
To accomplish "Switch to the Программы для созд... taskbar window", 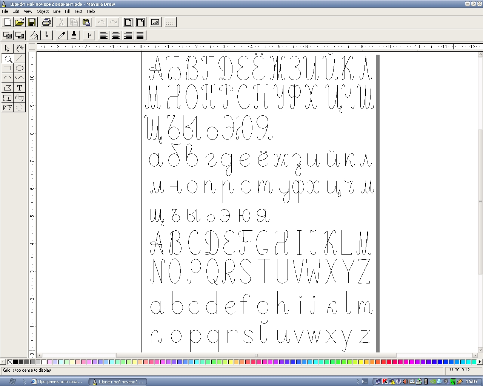I will coord(57,381).
